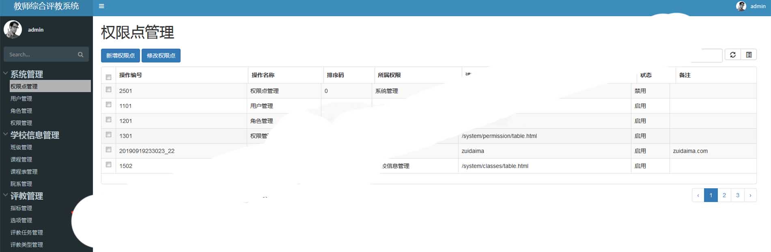Open 课程管理 in sidebar
771x252 pixels.
pyautogui.click(x=21, y=159)
